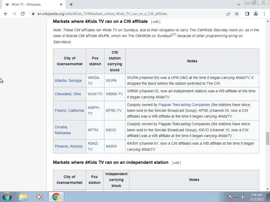Viewport: 270px width, 202px height.
Task: Open the Chrome profile avatar
Action: (x=256, y=14)
